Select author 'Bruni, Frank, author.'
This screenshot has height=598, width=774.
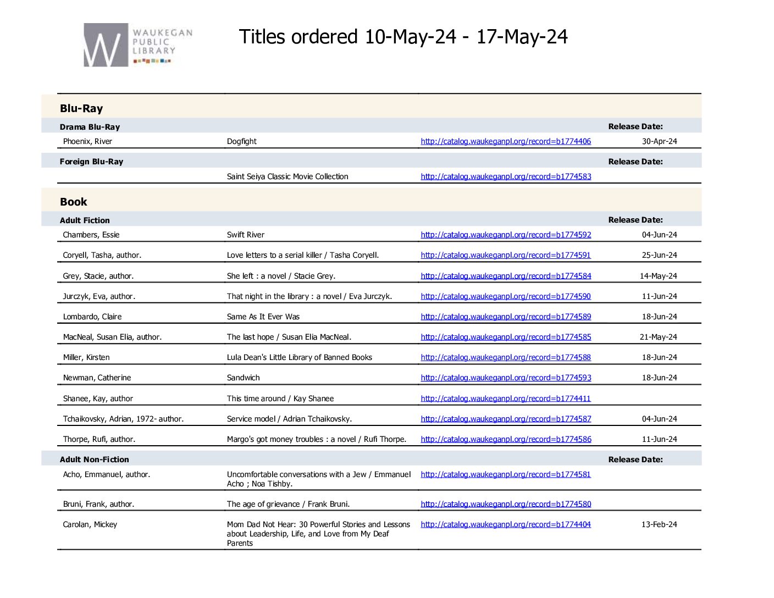coord(98,504)
